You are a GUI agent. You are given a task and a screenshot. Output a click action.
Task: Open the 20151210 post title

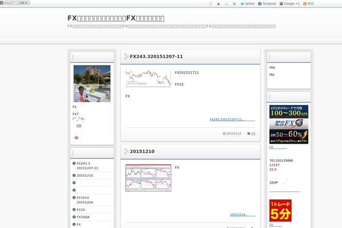click(142, 152)
